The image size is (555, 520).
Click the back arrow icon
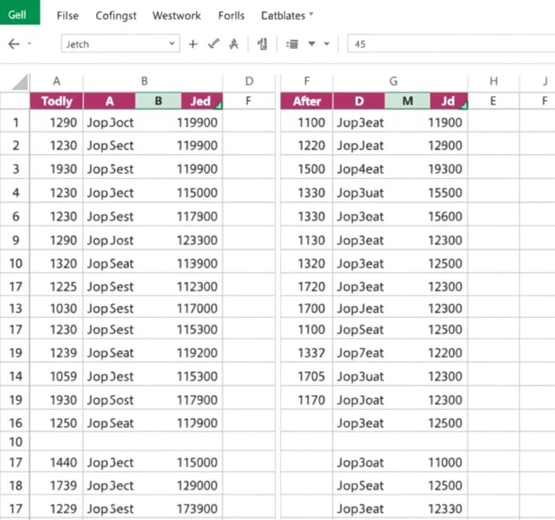coord(14,44)
